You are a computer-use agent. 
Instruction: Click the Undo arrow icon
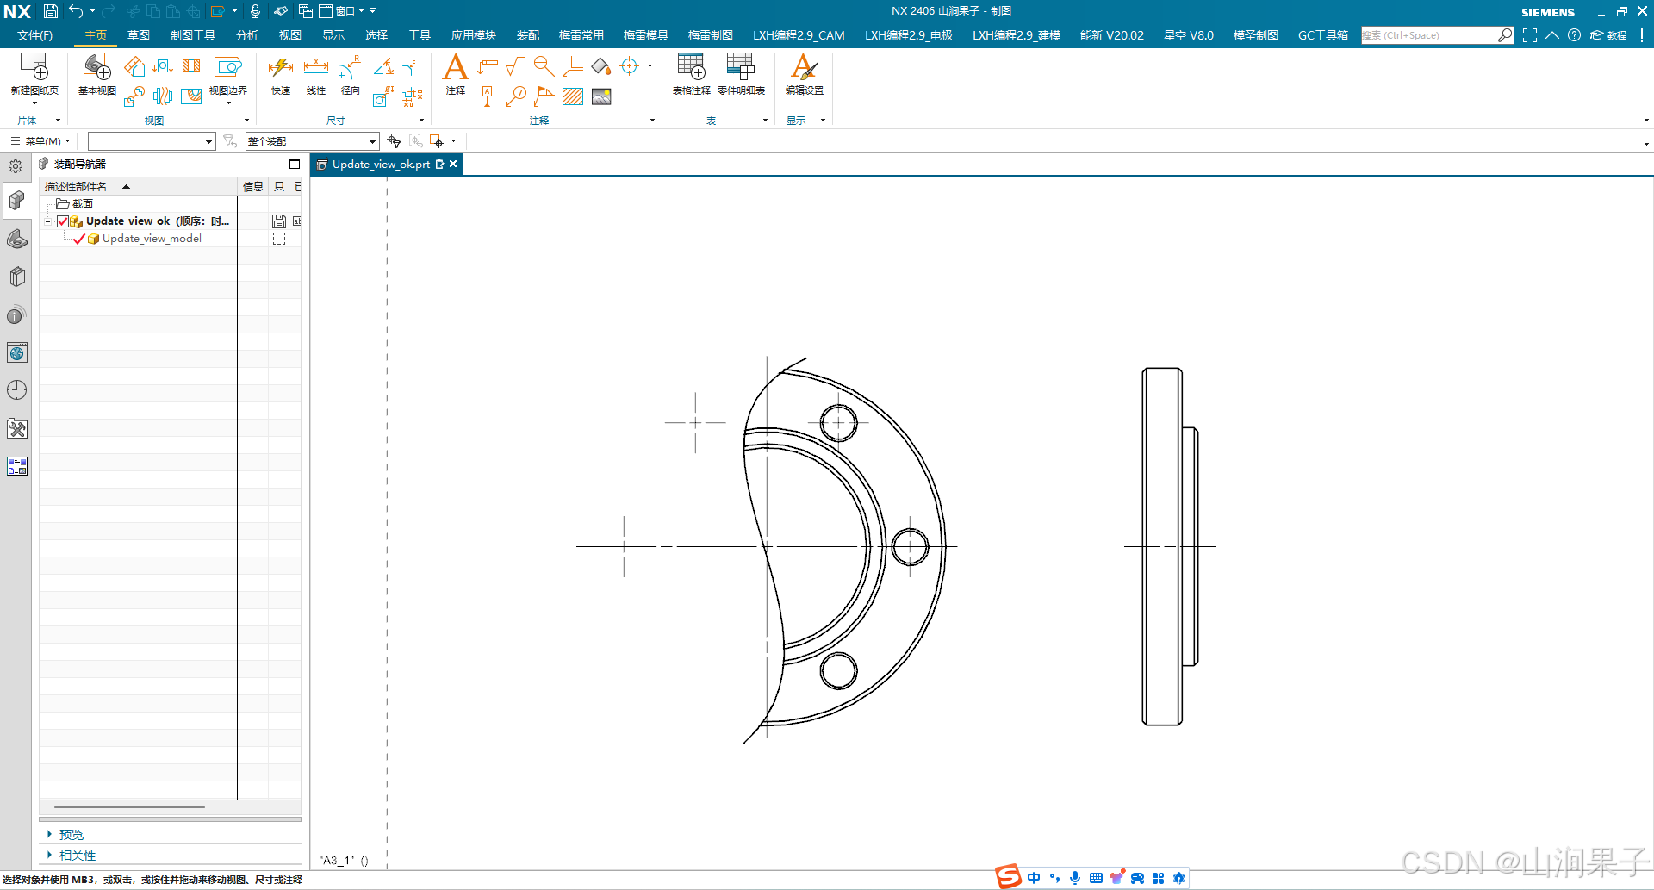[x=76, y=11]
